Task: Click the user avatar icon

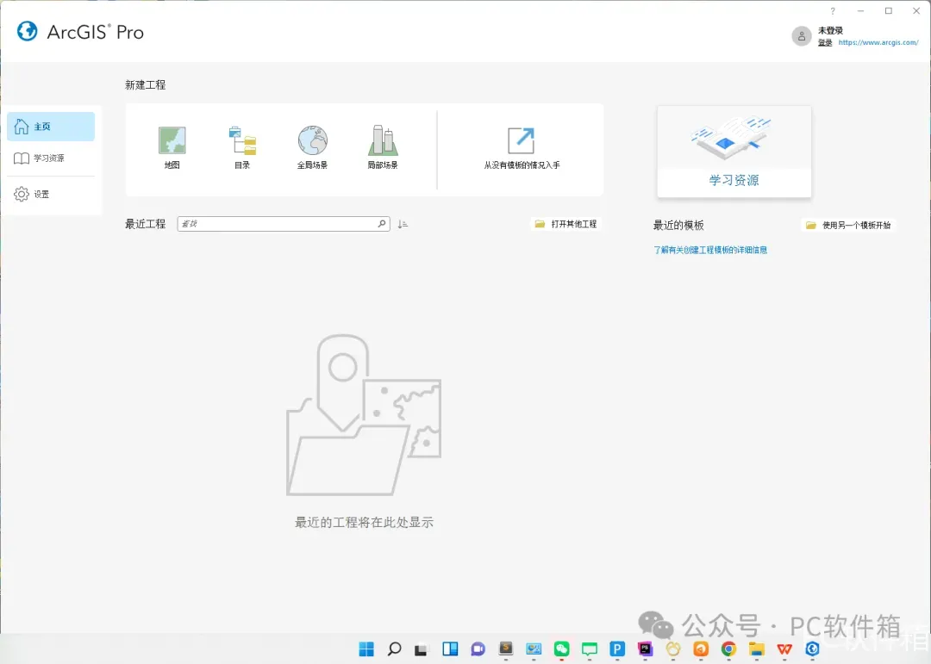Action: point(801,36)
